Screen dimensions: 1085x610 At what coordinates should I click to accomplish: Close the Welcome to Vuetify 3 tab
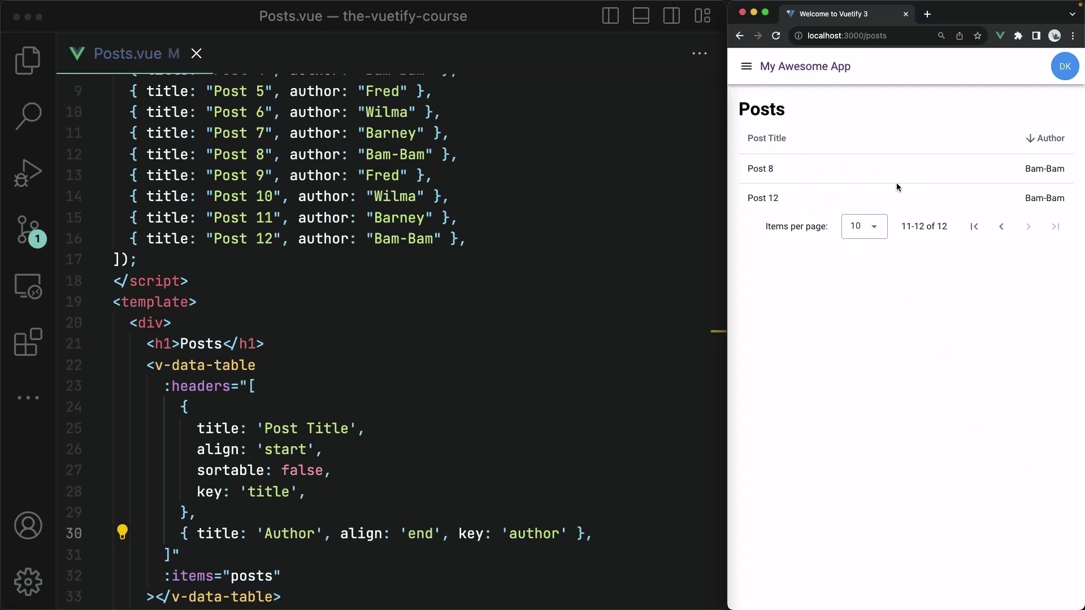906,14
